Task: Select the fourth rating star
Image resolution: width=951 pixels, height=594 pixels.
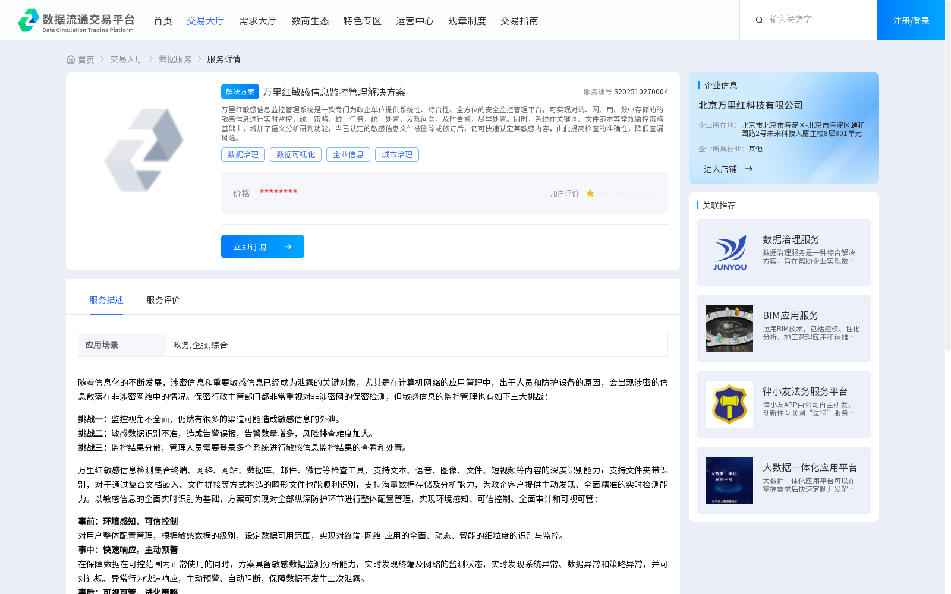Action: (x=633, y=193)
